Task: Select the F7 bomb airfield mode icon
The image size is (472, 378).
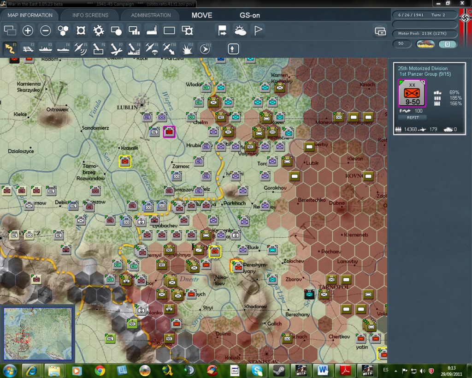Action: pos(116,49)
